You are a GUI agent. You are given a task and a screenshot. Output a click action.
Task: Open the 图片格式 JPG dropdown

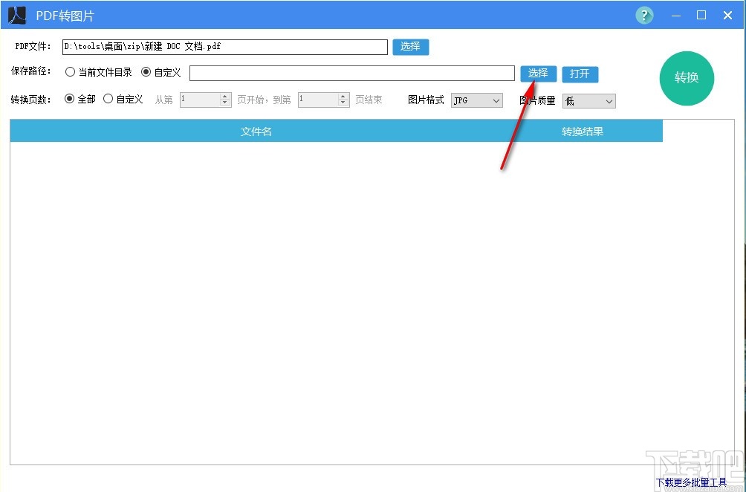477,100
